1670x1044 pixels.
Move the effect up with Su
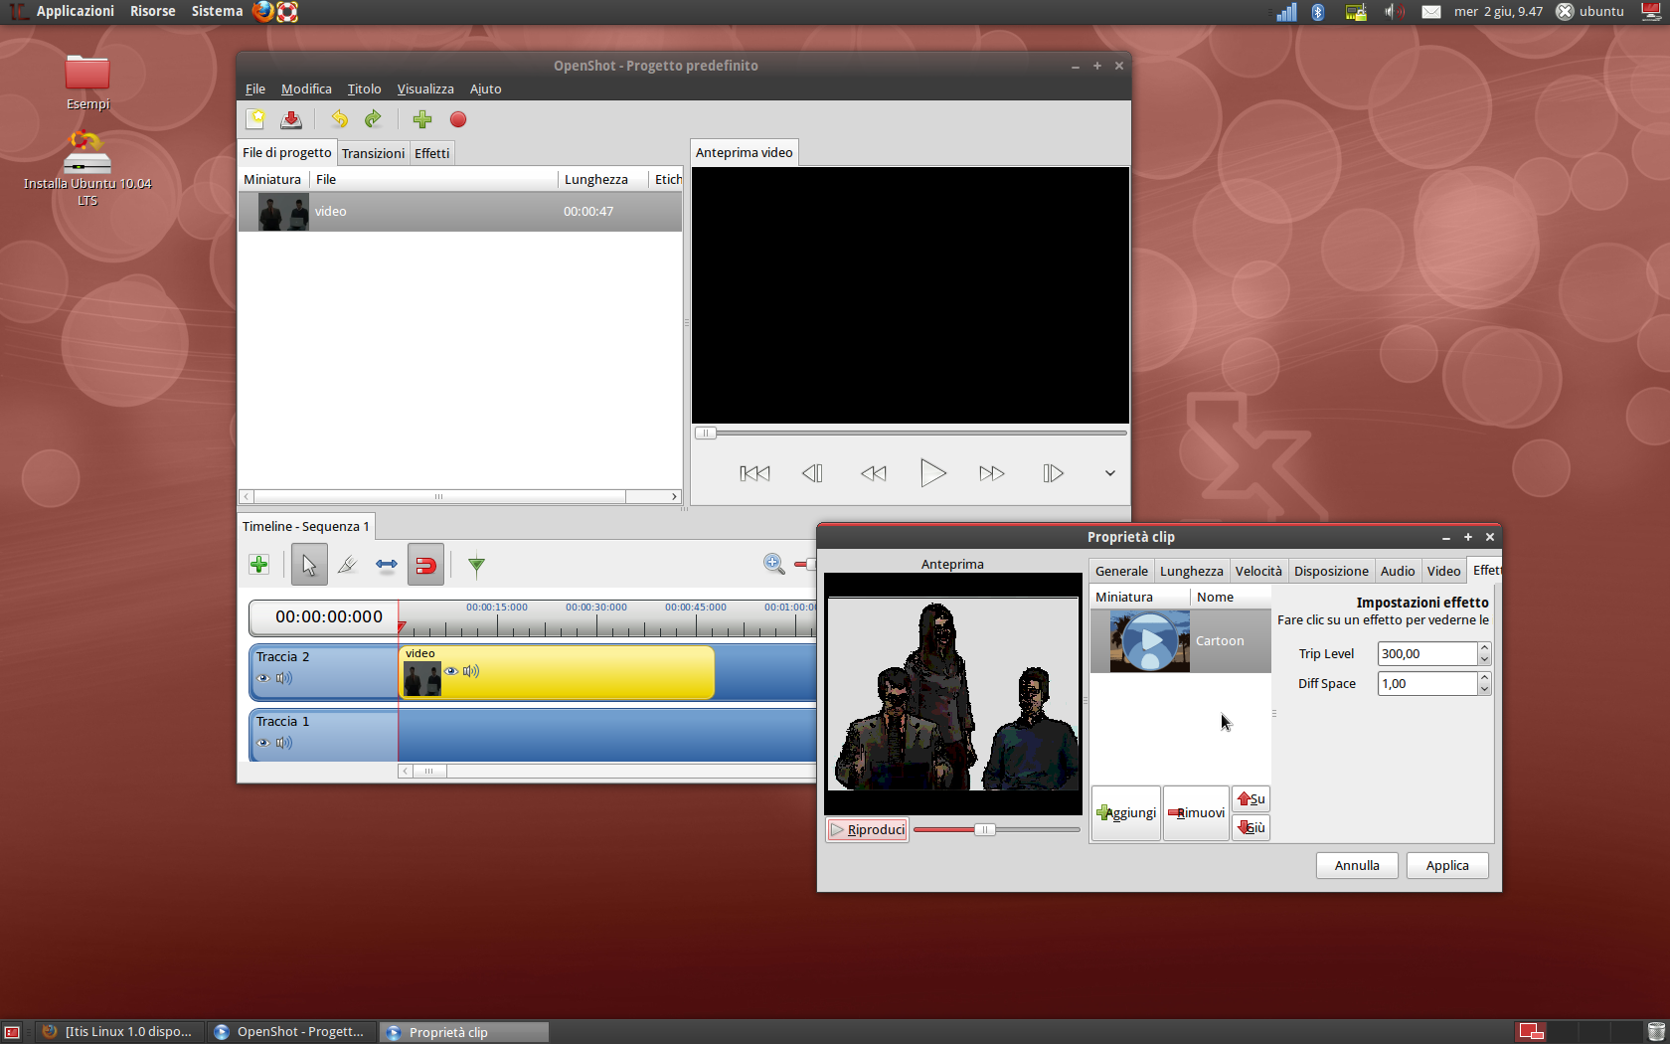(1251, 799)
